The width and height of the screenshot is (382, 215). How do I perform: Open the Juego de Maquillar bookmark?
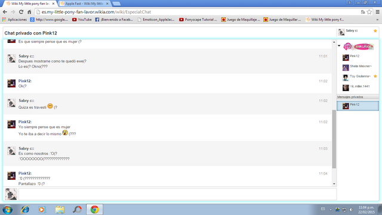point(282,20)
